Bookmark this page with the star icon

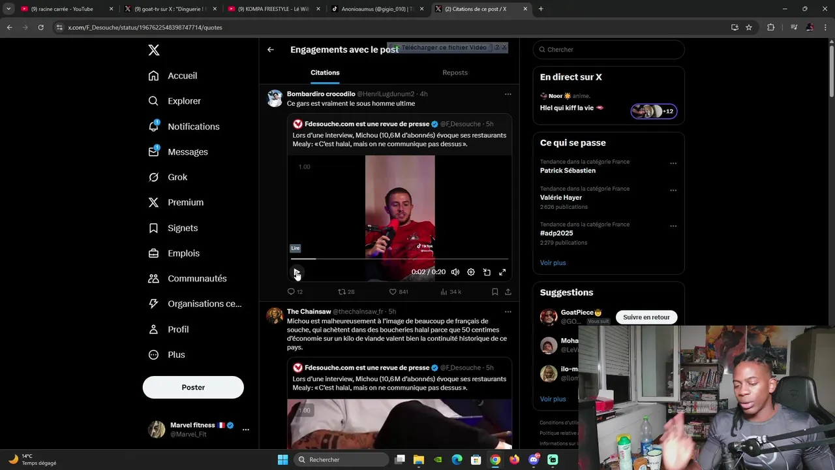(x=749, y=27)
